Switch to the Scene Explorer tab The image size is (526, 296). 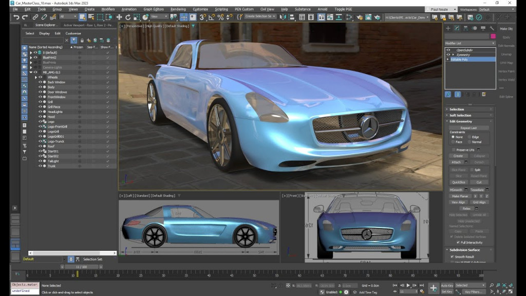47,25
